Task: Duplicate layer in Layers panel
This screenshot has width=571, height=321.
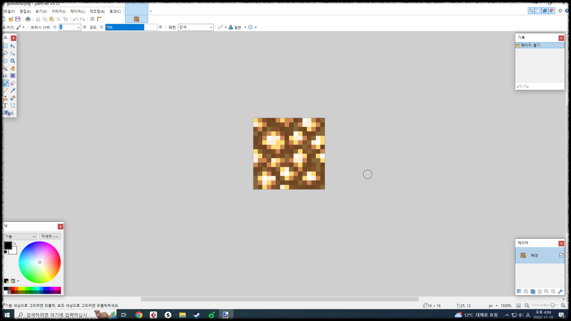Action: point(533,291)
